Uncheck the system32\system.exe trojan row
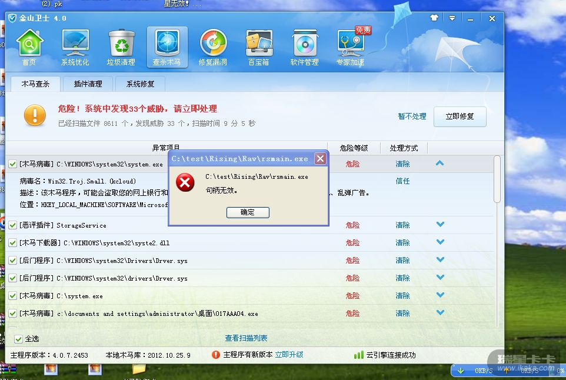The image size is (566, 380). pyautogui.click(x=12, y=164)
